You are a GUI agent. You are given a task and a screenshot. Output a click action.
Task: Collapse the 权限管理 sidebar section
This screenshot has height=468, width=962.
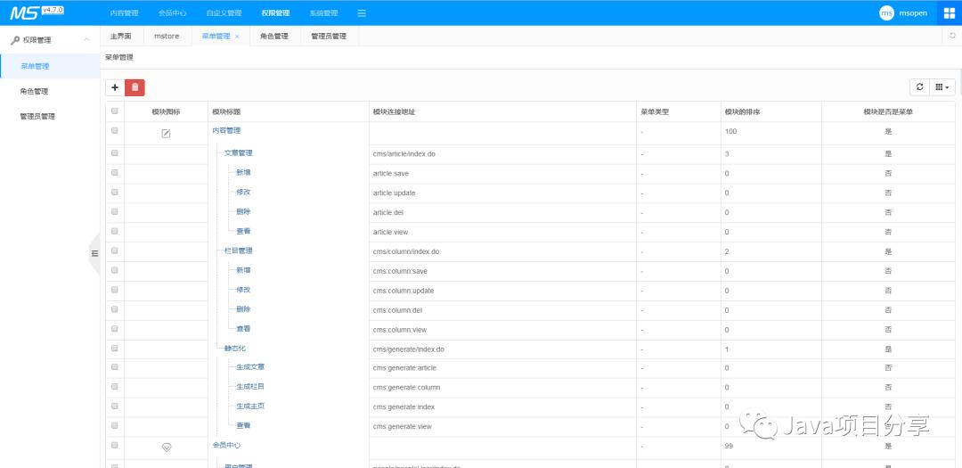point(86,40)
